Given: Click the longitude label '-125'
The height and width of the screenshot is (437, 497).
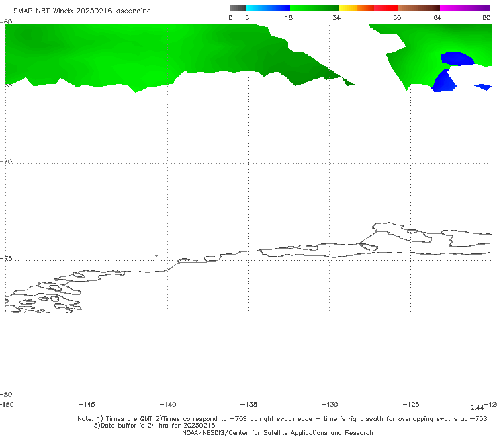Looking at the screenshot, I should coord(411,404).
